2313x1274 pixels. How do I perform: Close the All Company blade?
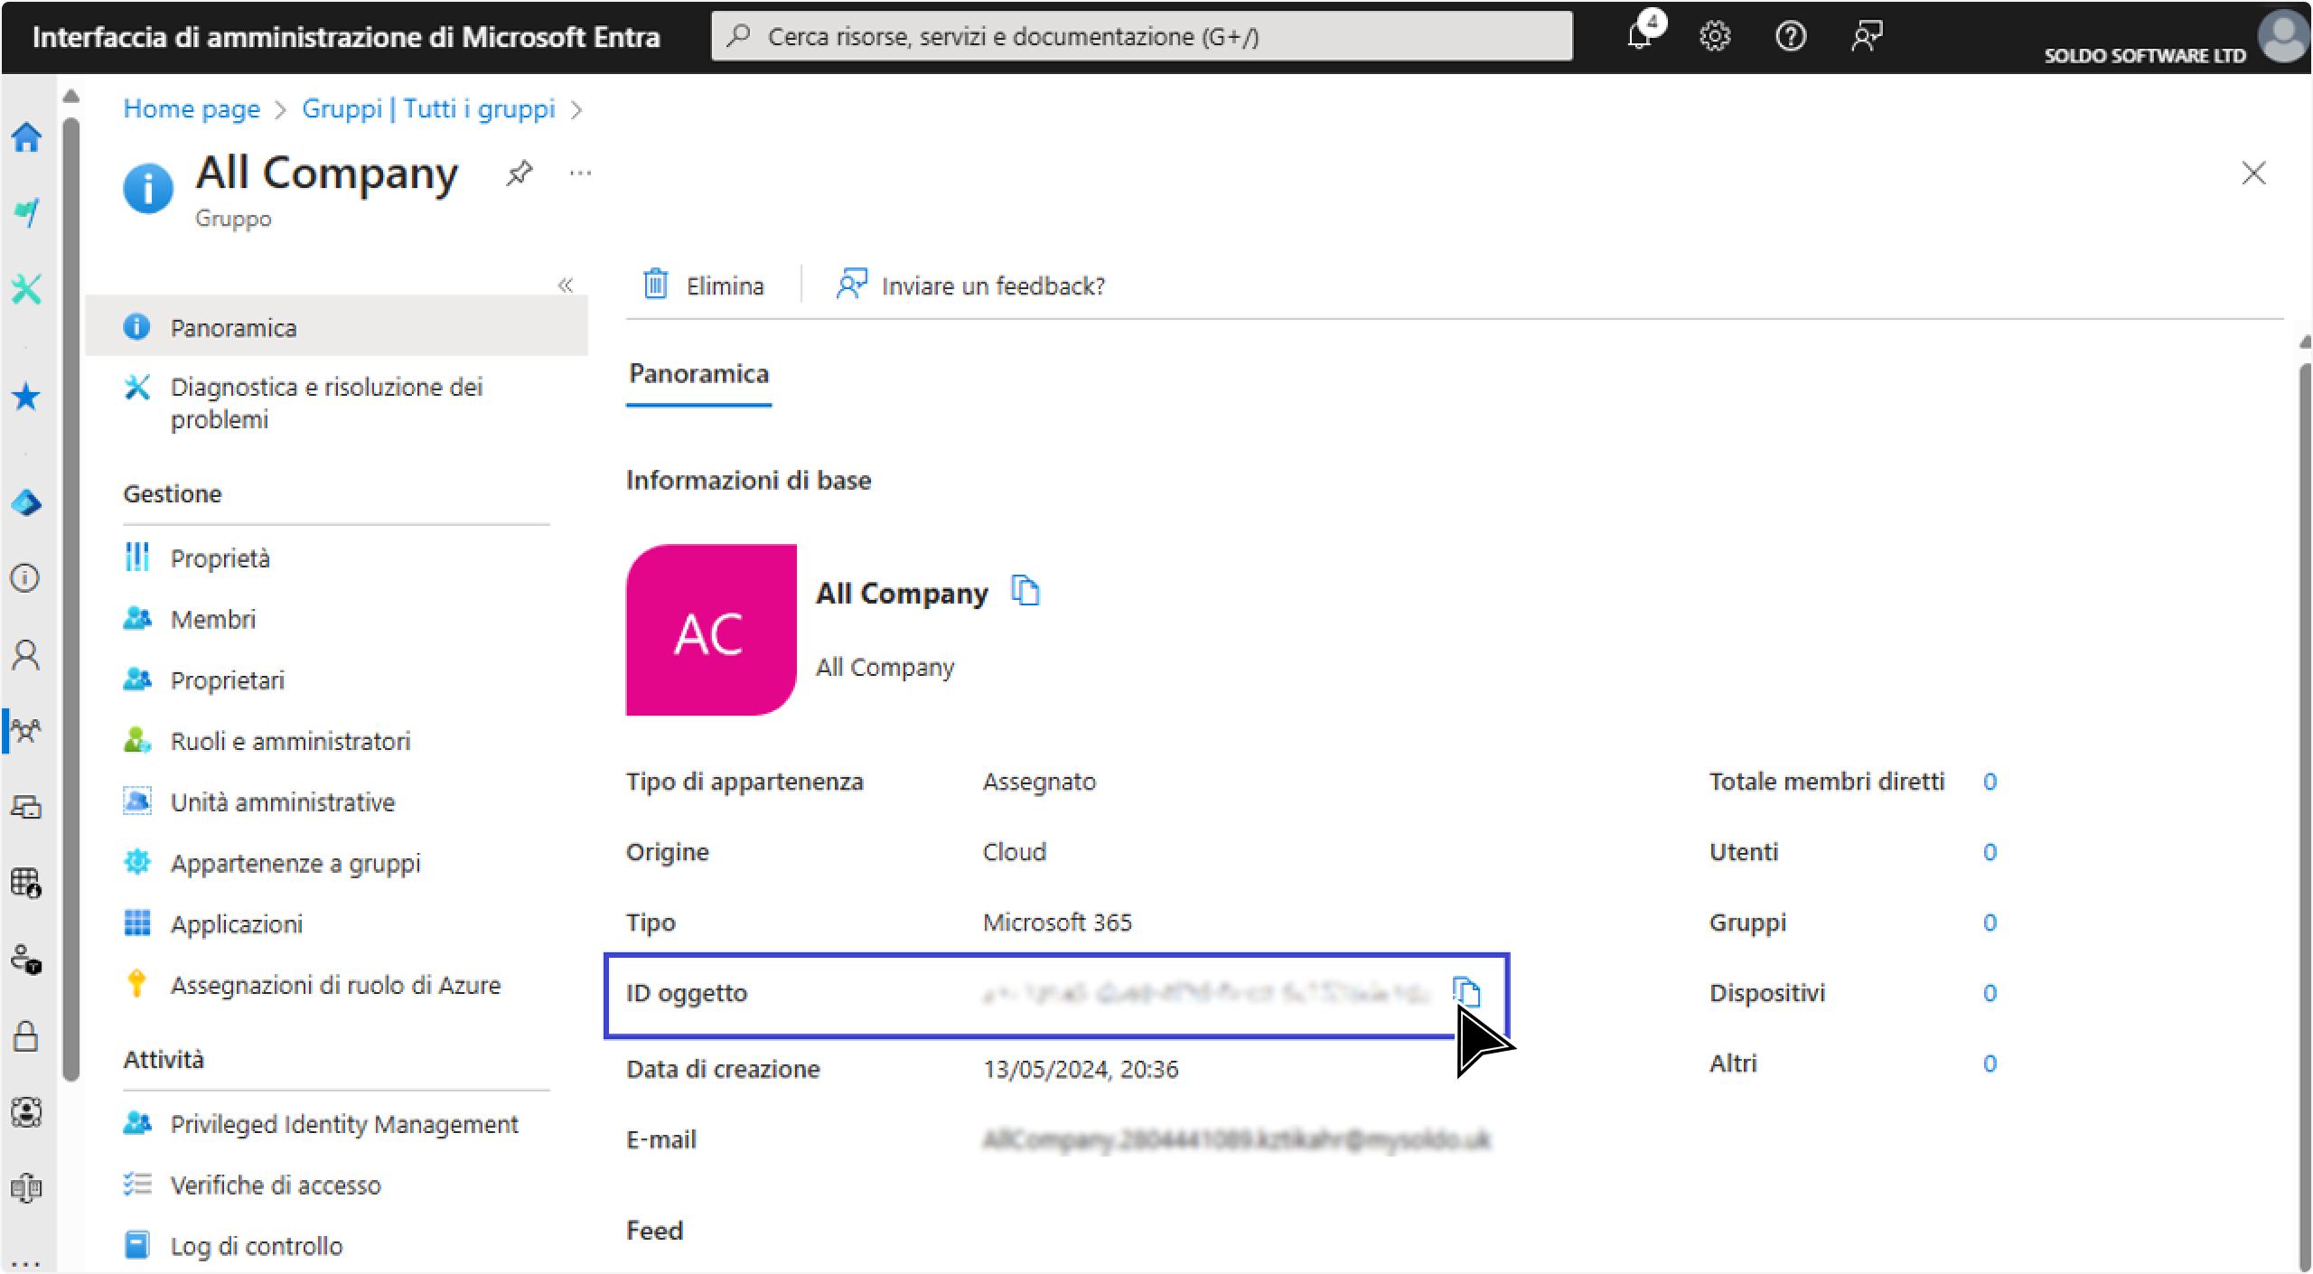[x=2253, y=173]
